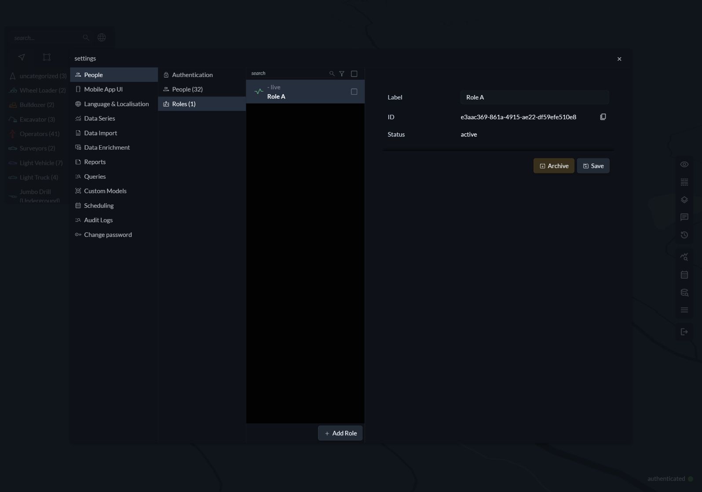
Task: Toggle the select-all checkbox above roles list
Action: coord(354,73)
